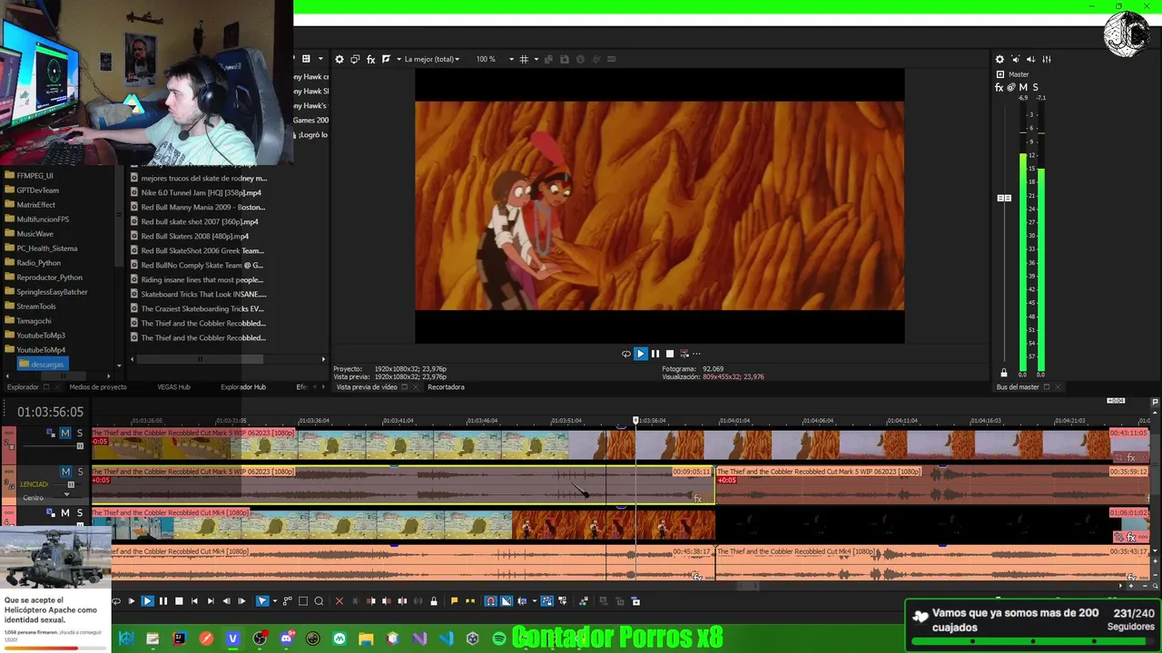Select YoutubeToMp3 folder in tree

tap(41, 336)
